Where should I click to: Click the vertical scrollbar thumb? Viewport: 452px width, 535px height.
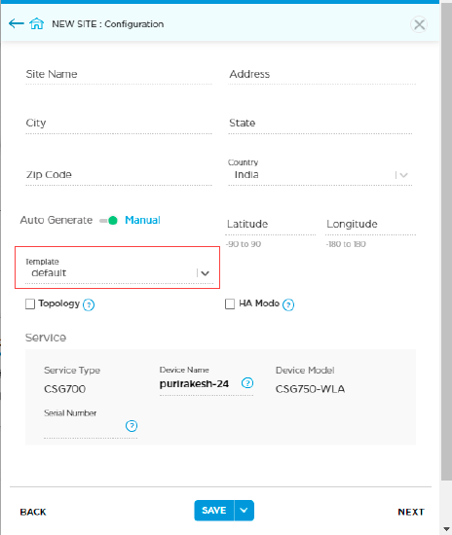(446, 240)
